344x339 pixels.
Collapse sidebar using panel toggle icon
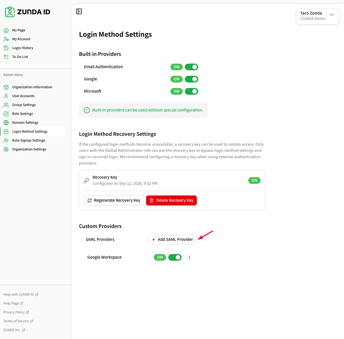point(79,11)
